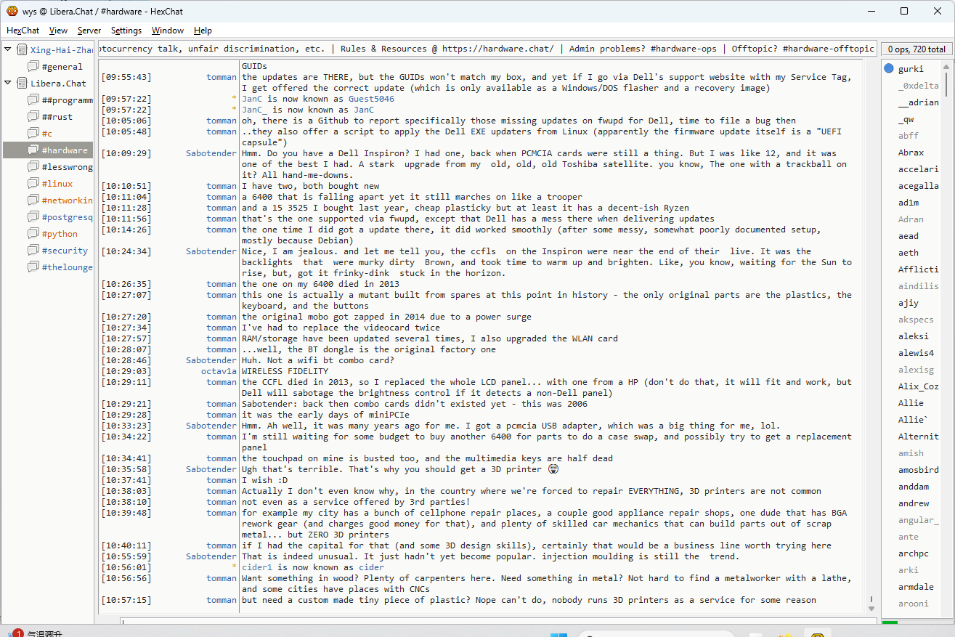The width and height of the screenshot is (955, 637).
Task: Select user Adran in the user list
Action: [x=911, y=219]
